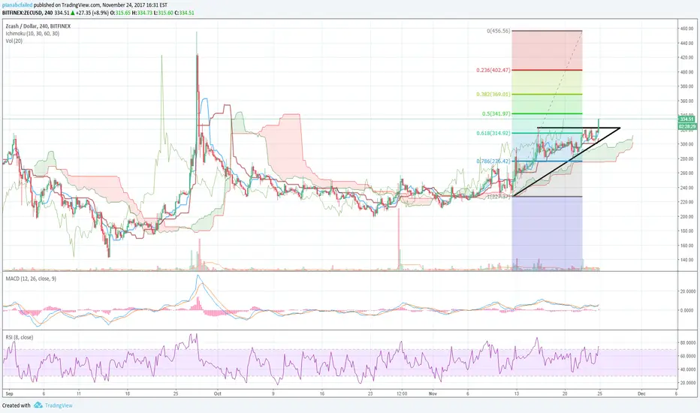Click the Vol (20) indicator label

tap(14, 41)
